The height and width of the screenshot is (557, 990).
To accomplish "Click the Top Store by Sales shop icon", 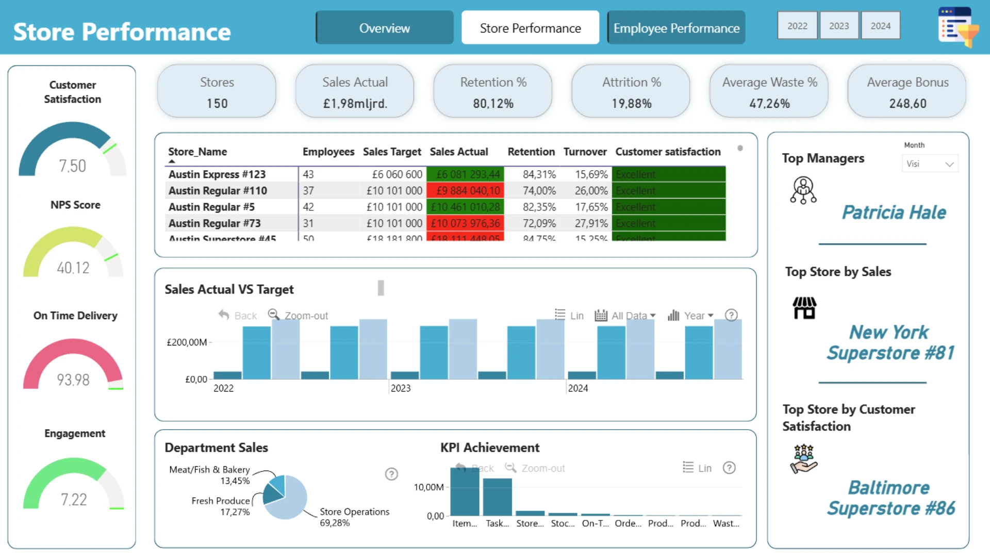I will pos(804,308).
